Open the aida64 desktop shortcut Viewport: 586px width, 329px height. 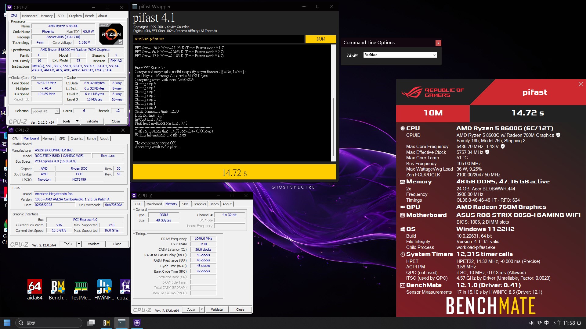point(35,289)
